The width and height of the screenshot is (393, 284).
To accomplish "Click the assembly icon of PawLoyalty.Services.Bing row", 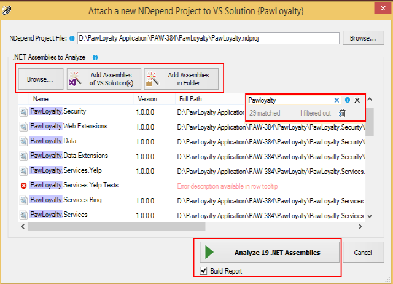I will coord(23,200).
